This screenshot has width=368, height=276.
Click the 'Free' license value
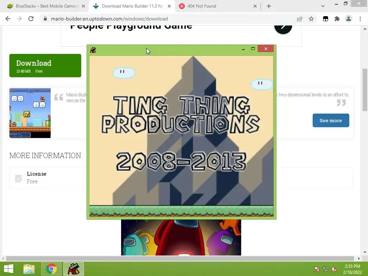32,181
